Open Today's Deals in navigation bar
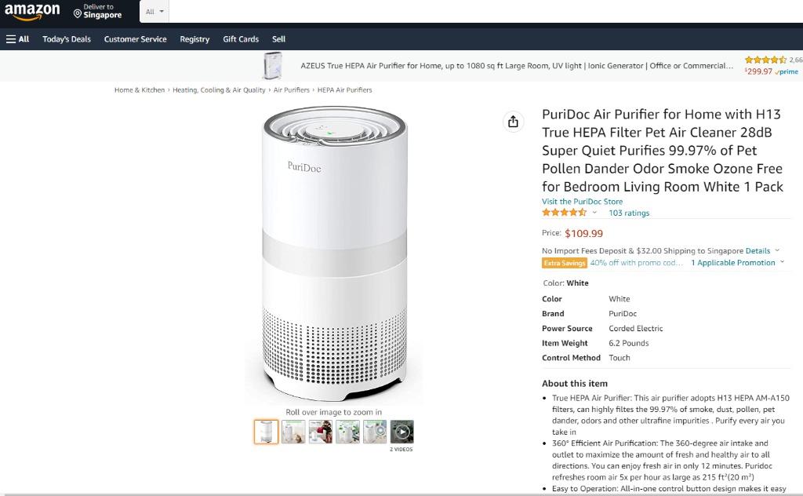Screen dimensions: 803x496 pyautogui.click(x=67, y=39)
